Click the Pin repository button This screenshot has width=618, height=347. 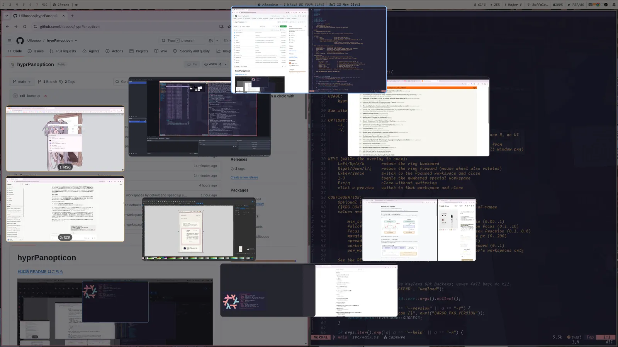(x=192, y=64)
